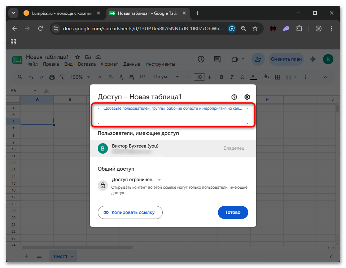
Task: Toggle italic formatting
Action: click(232, 77)
